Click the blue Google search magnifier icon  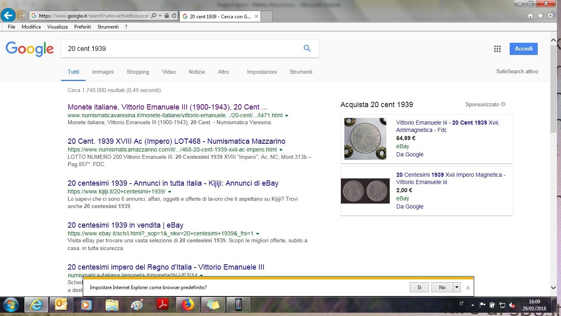coord(307,48)
